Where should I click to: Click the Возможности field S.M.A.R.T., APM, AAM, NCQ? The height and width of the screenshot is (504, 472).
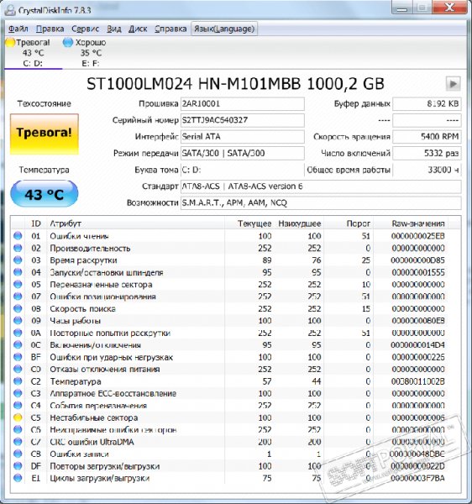tap(321, 202)
